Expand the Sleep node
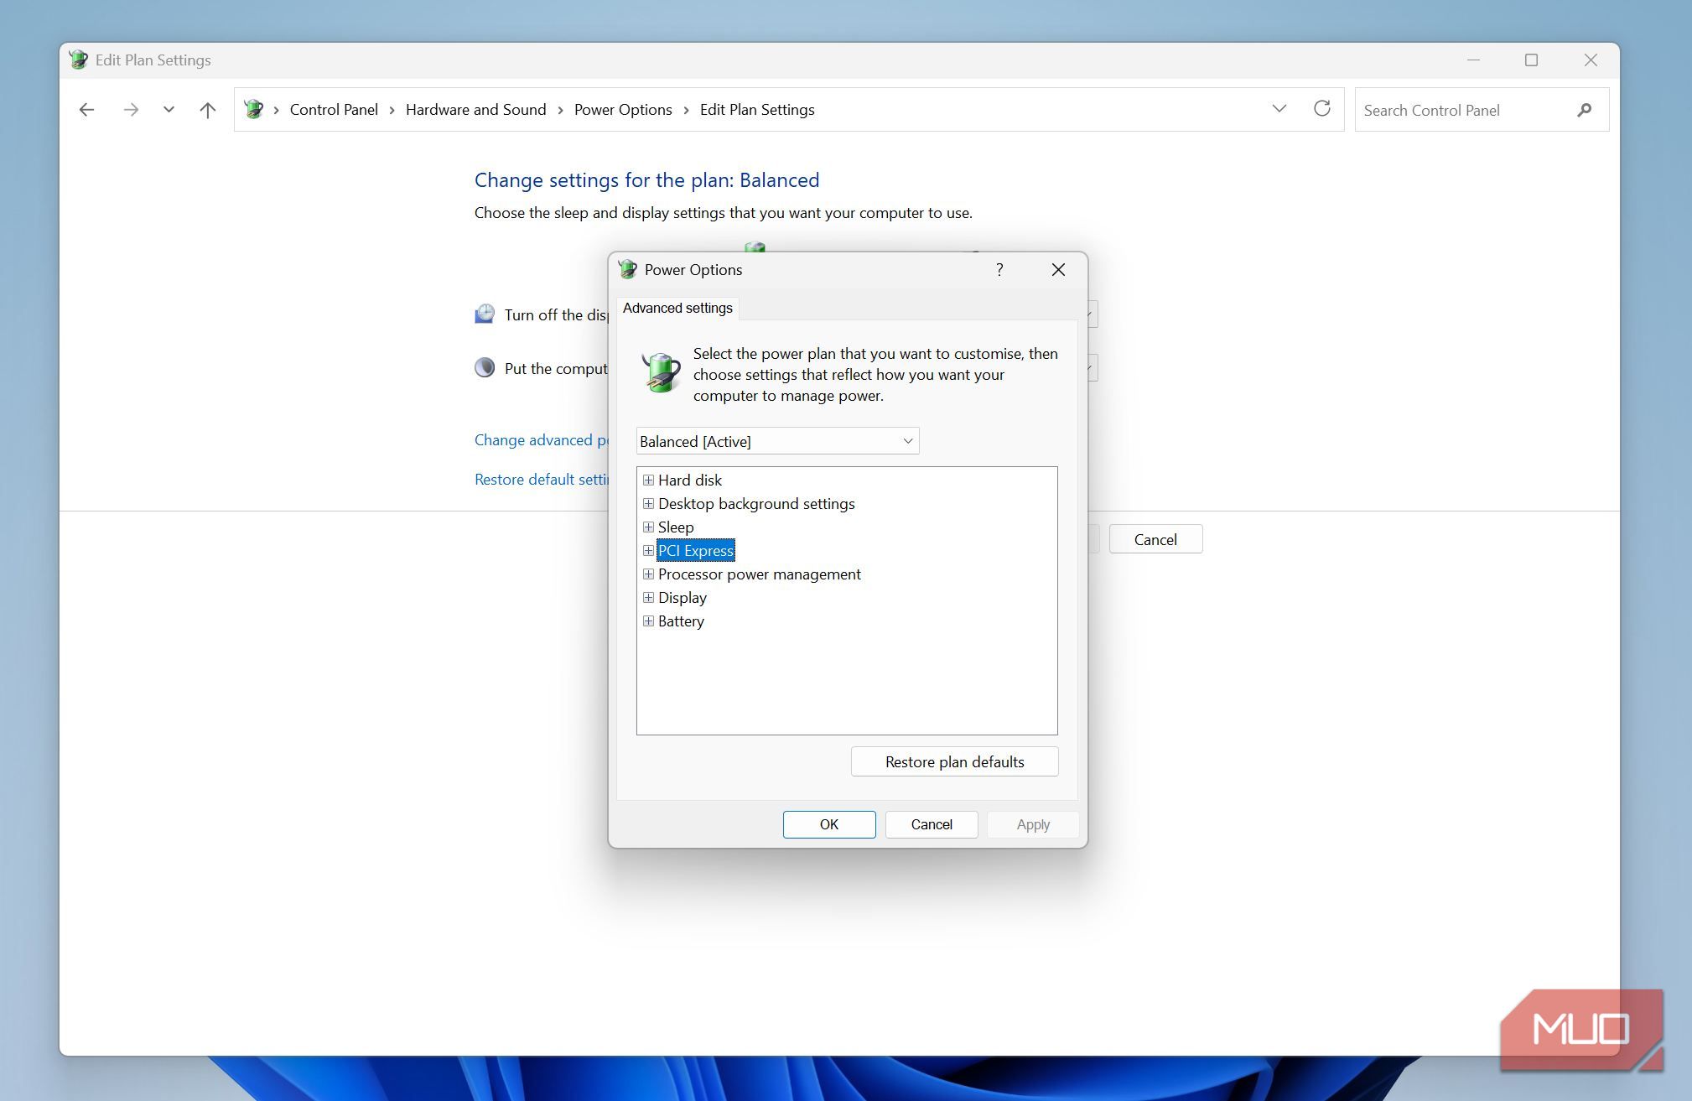 click(x=648, y=527)
